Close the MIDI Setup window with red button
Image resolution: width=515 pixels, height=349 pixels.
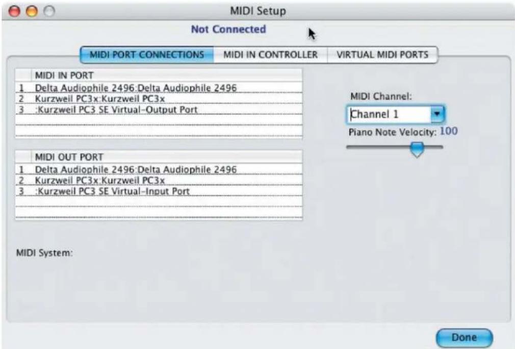[x=14, y=11]
